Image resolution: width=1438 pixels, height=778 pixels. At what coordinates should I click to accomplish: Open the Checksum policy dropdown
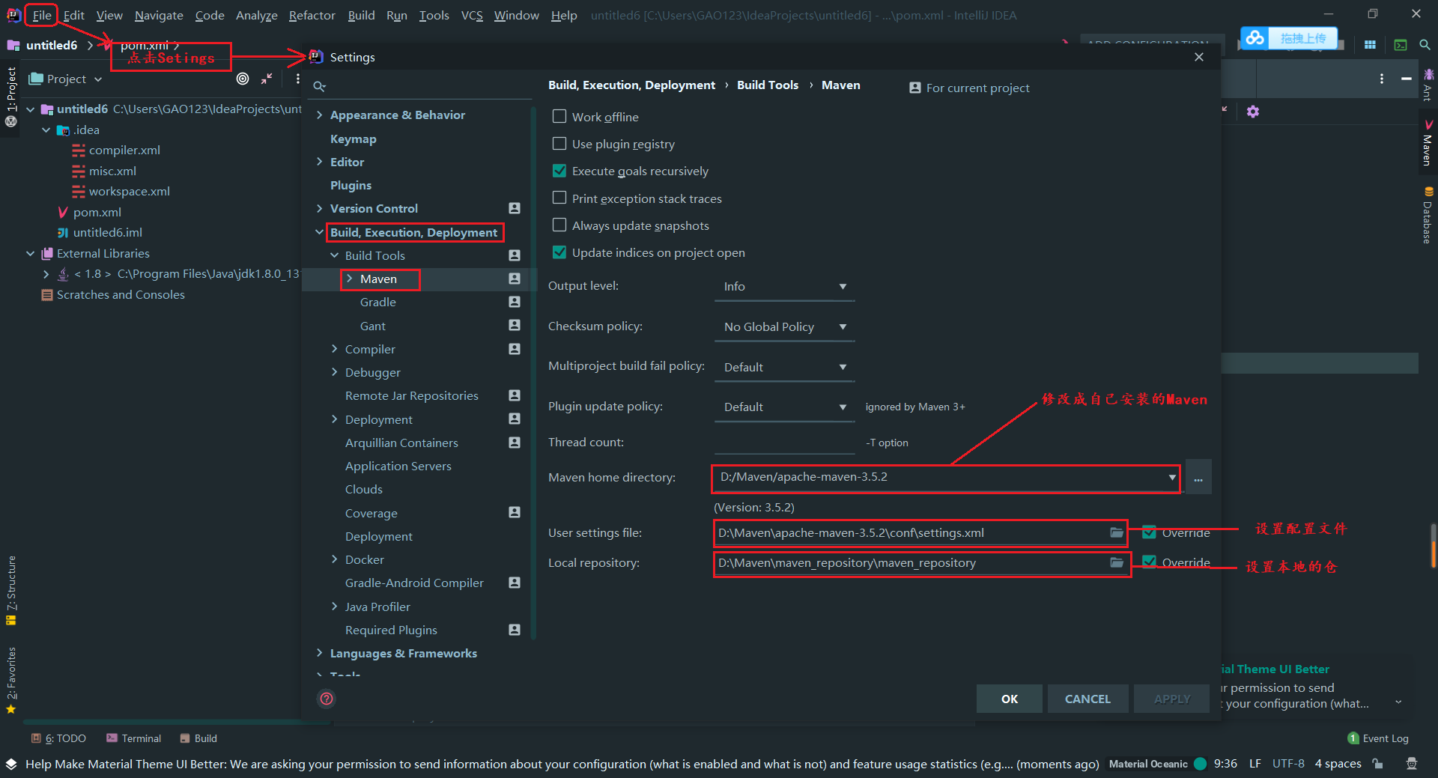point(784,327)
